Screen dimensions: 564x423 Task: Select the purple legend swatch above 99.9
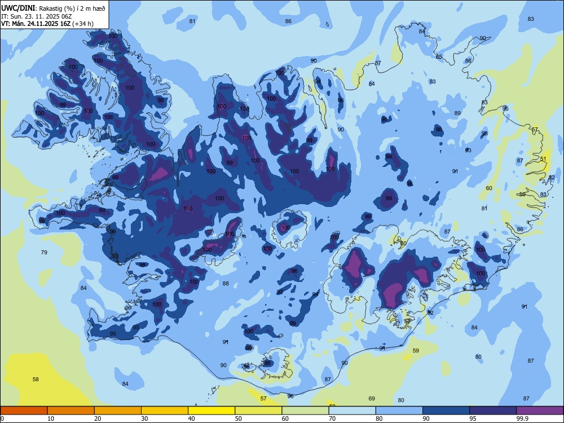click(x=540, y=411)
